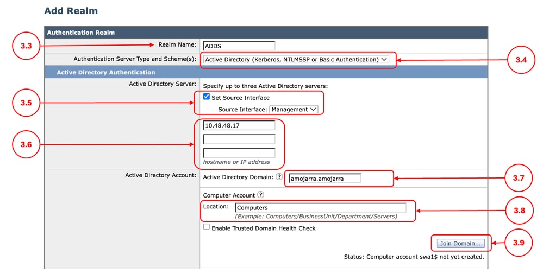Click the Example Computers/BusinessUnit/Department/Servers hint text
The width and height of the screenshot is (543, 280).
coord(316,217)
